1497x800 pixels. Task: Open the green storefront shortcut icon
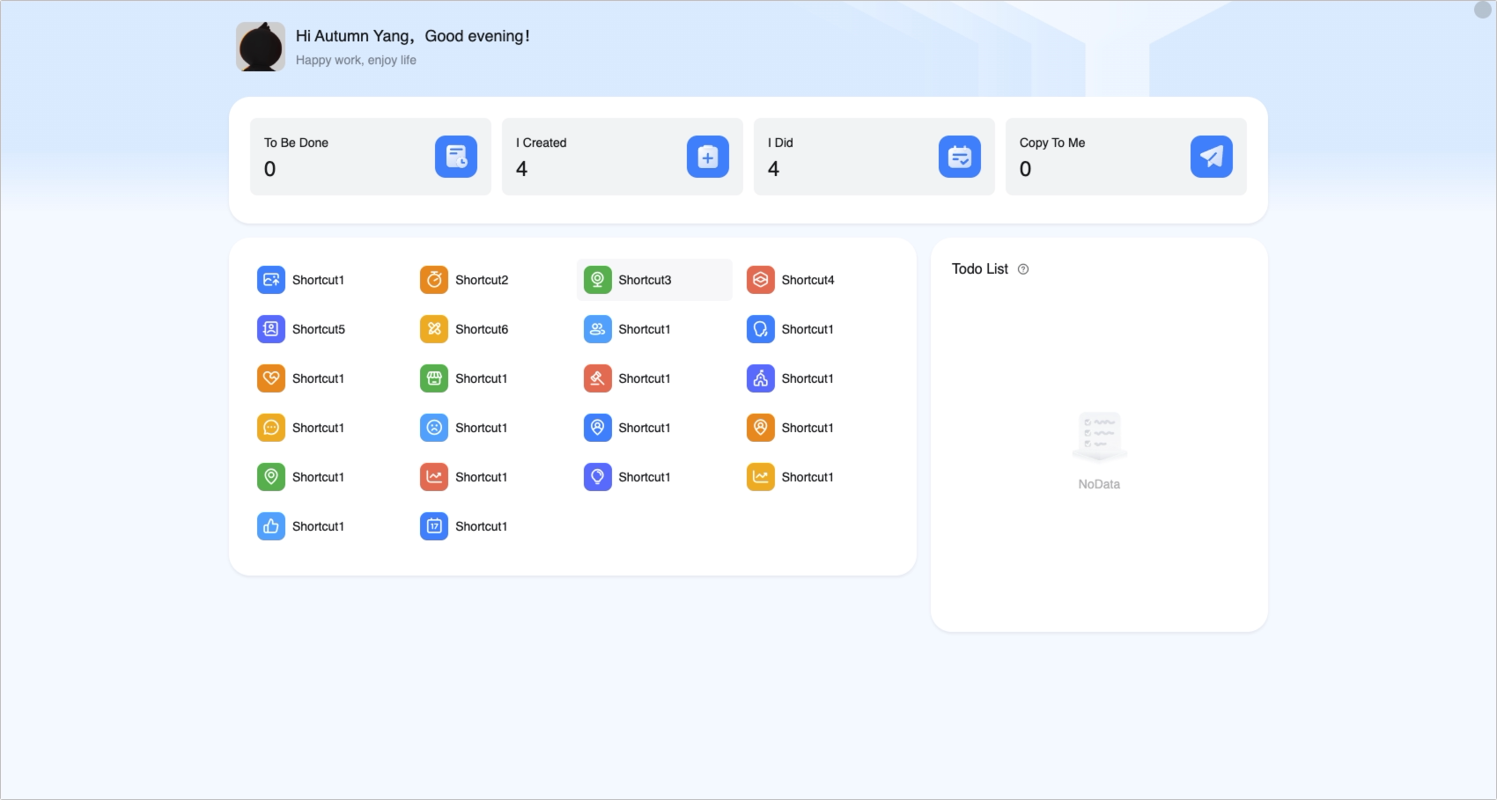[434, 378]
